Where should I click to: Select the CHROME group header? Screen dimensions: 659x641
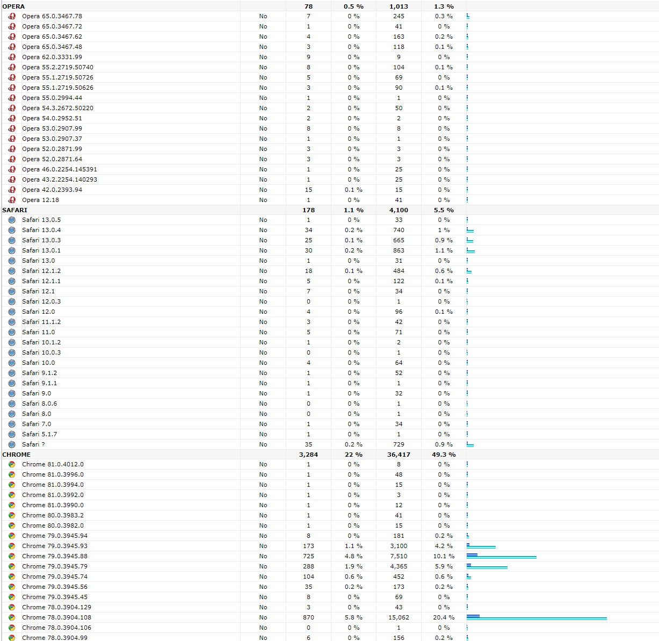[x=17, y=455]
